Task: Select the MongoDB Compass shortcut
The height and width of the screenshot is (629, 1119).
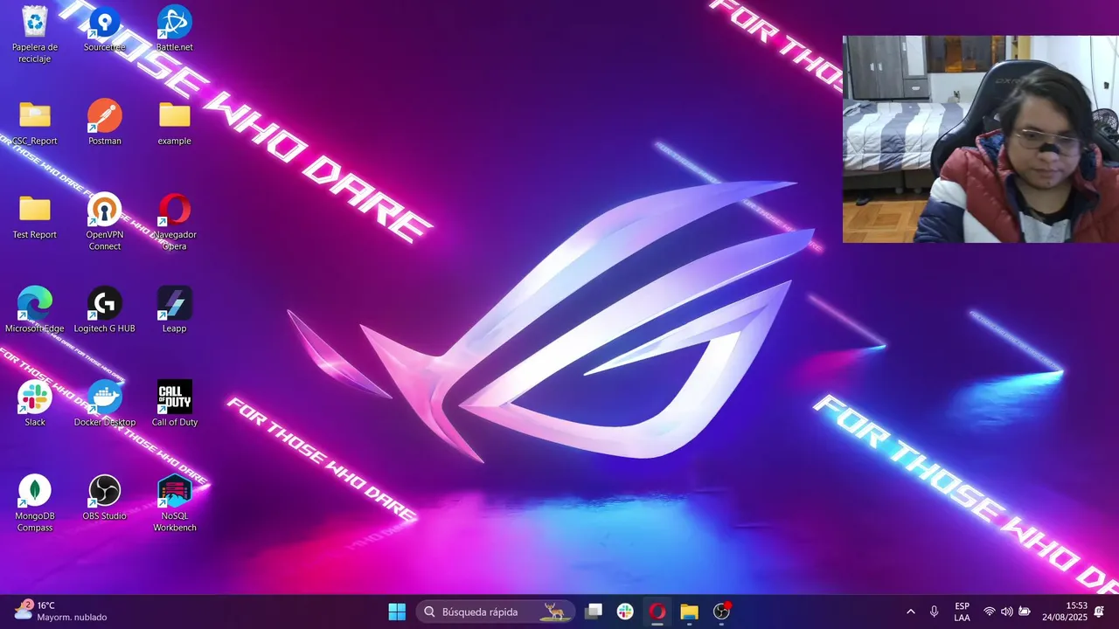Action: tap(35, 503)
